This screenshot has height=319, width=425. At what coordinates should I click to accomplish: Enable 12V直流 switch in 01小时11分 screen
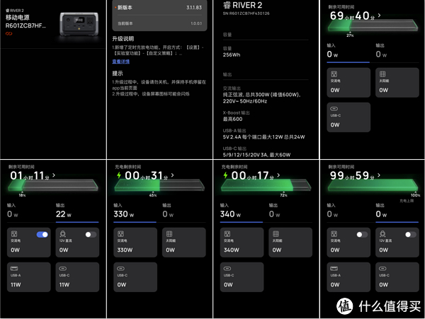pos(91,234)
